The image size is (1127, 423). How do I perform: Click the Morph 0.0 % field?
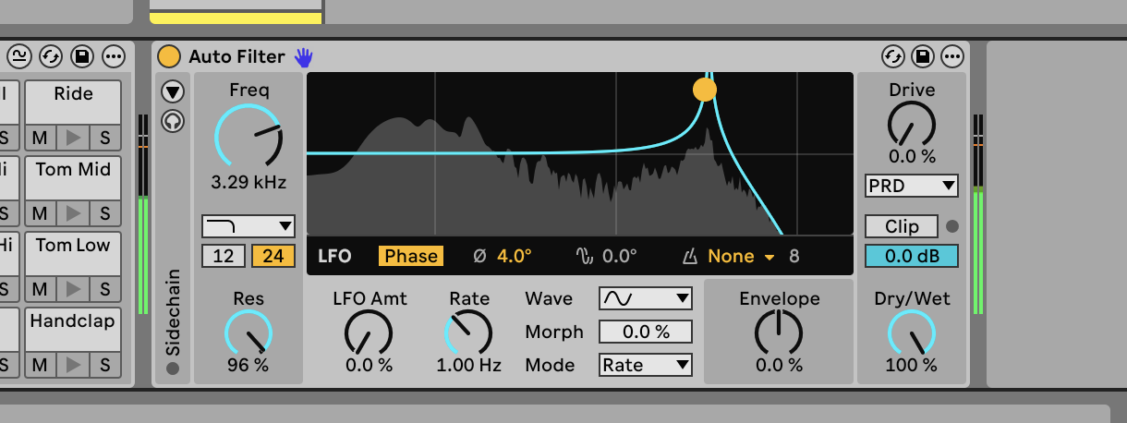(x=646, y=332)
